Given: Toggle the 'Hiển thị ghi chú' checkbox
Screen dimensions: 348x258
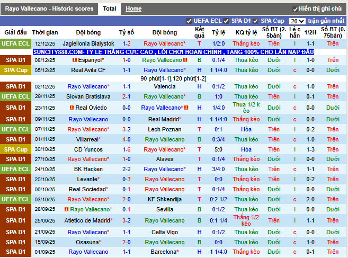Looking at the screenshot, I should click(x=295, y=9).
